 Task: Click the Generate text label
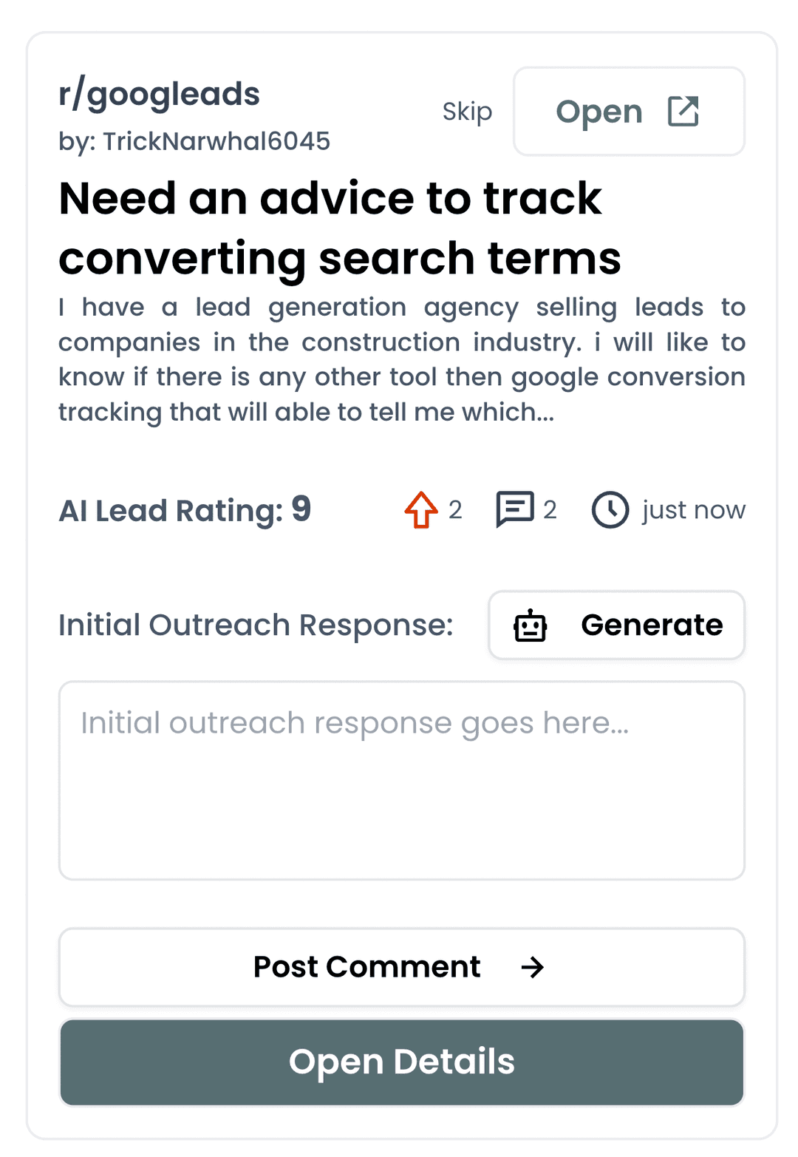point(652,625)
